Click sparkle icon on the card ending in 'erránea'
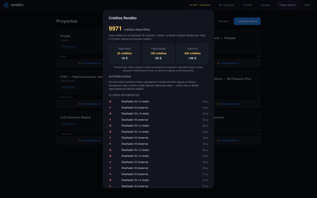The image size is (317, 198). pyautogui.click(x=218, y=140)
